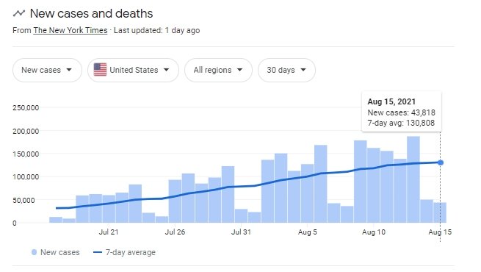The image size is (481, 272).
Task: Open the United States country dropdown
Action: point(133,70)
